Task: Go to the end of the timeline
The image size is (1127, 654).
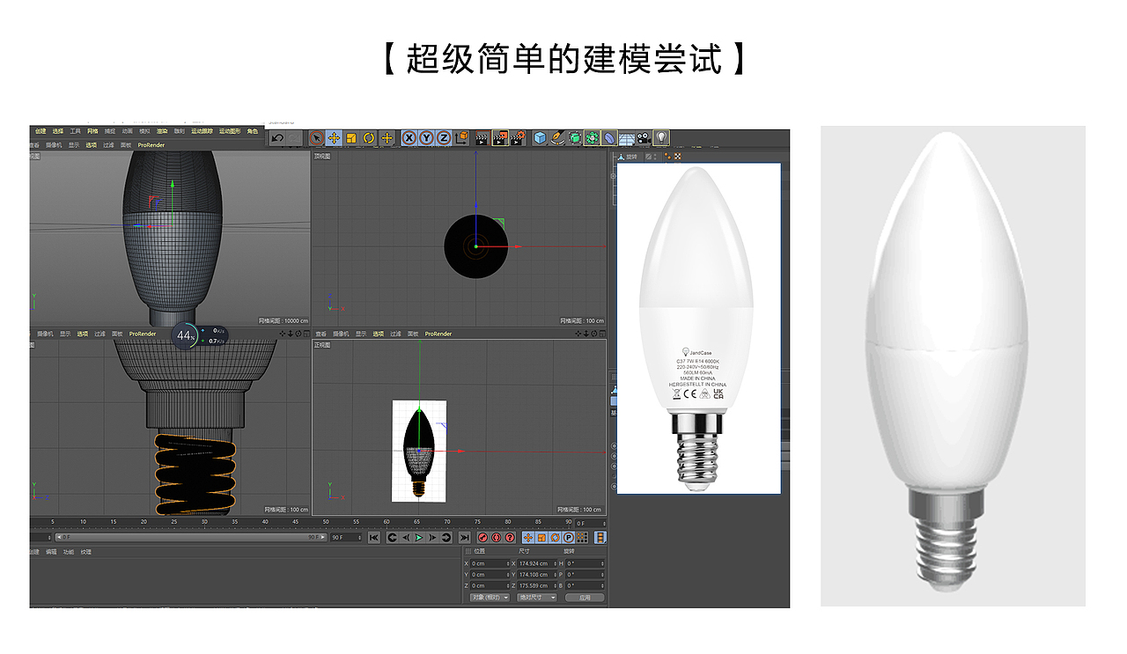Action: point(465,538)
